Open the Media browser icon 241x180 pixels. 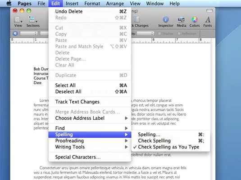click(181, 20)
